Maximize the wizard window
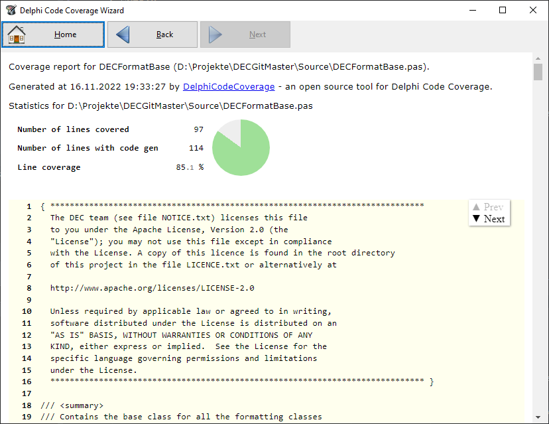The height and width of the screenshot is (424, 549). 503,10
